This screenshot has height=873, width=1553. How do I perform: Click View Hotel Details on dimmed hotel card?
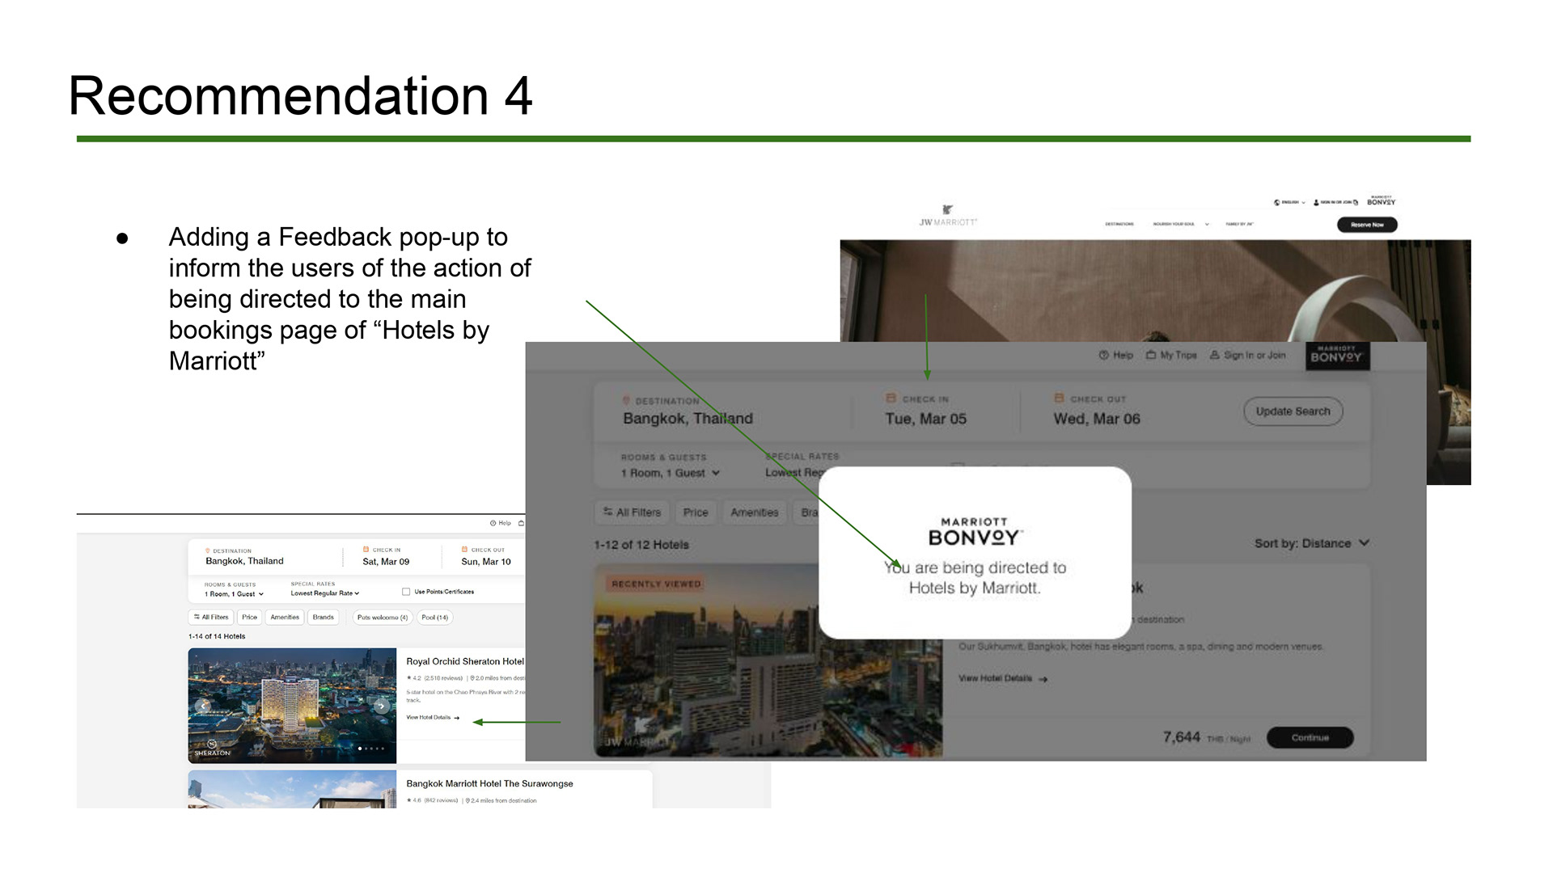click(x=1003, y=678)
